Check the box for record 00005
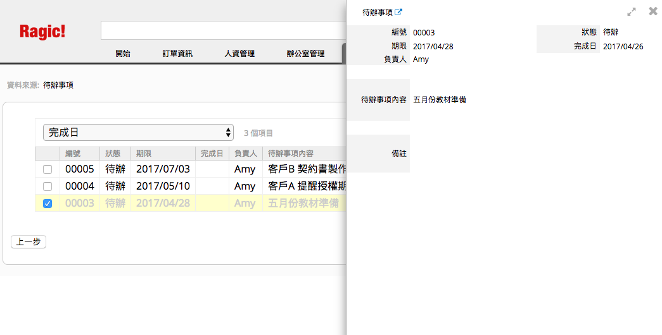The width and height of the screenshot is (662, 335). pos(48,169)
